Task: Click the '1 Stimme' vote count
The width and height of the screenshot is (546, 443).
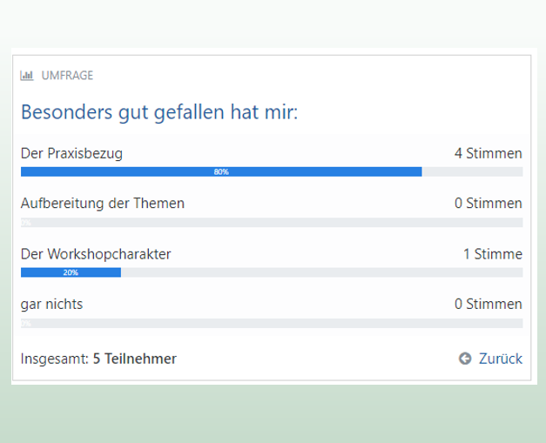Action: [493, 254]
